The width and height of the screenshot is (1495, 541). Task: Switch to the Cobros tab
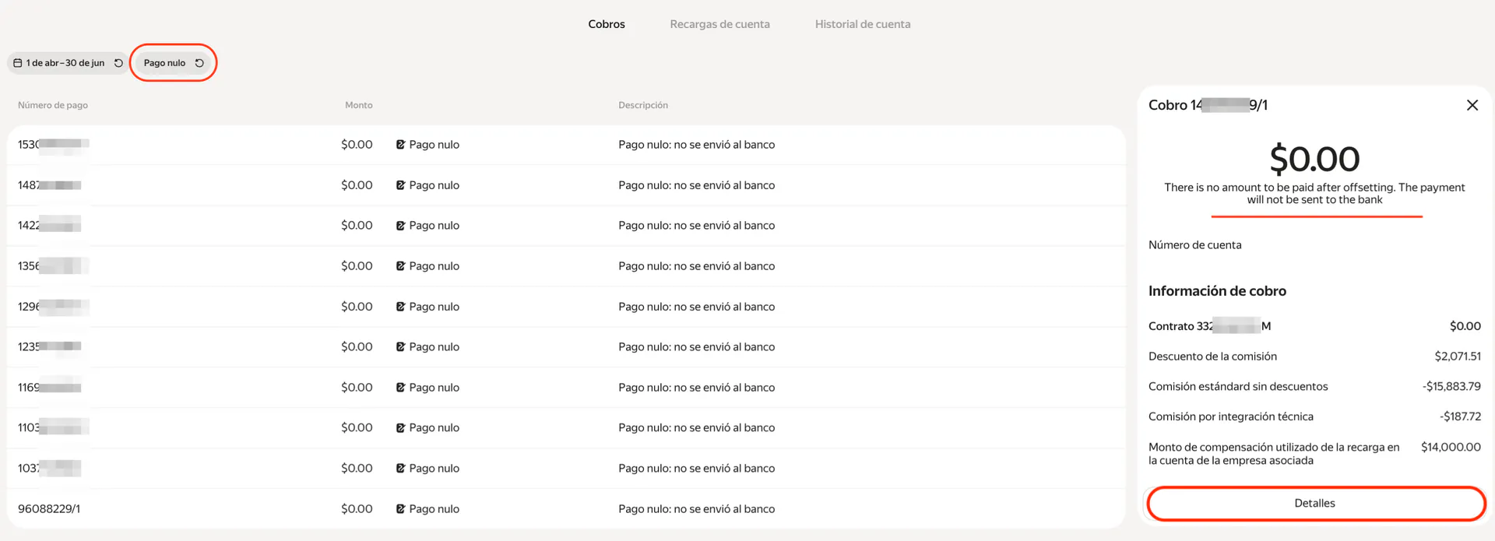click(607, 24)
